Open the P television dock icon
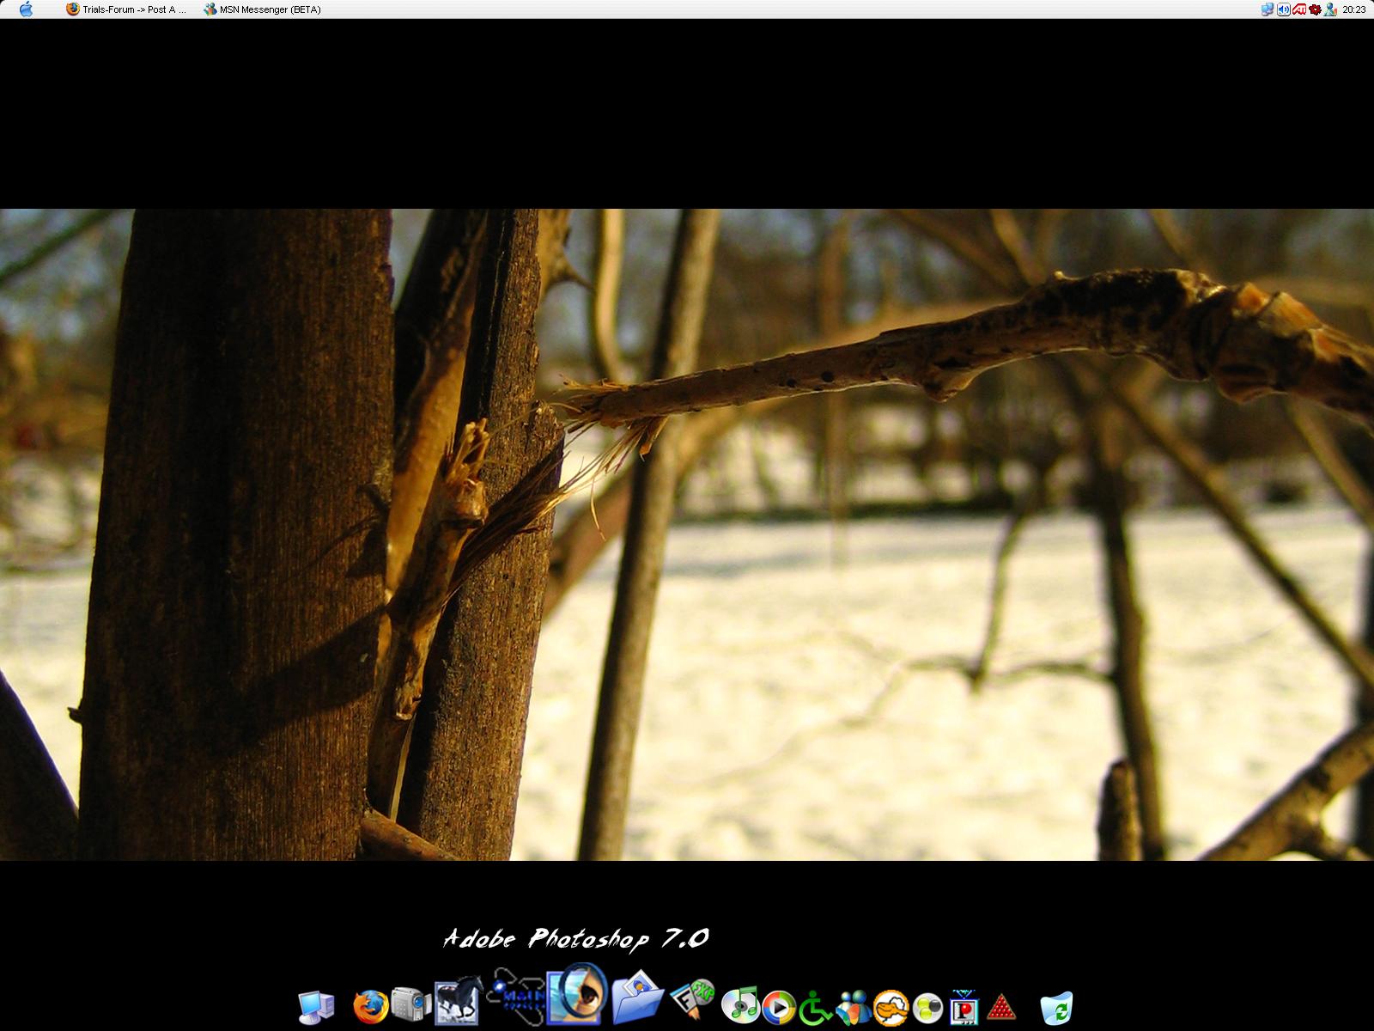The image size is (1374, 1031). pos(965,1008)
